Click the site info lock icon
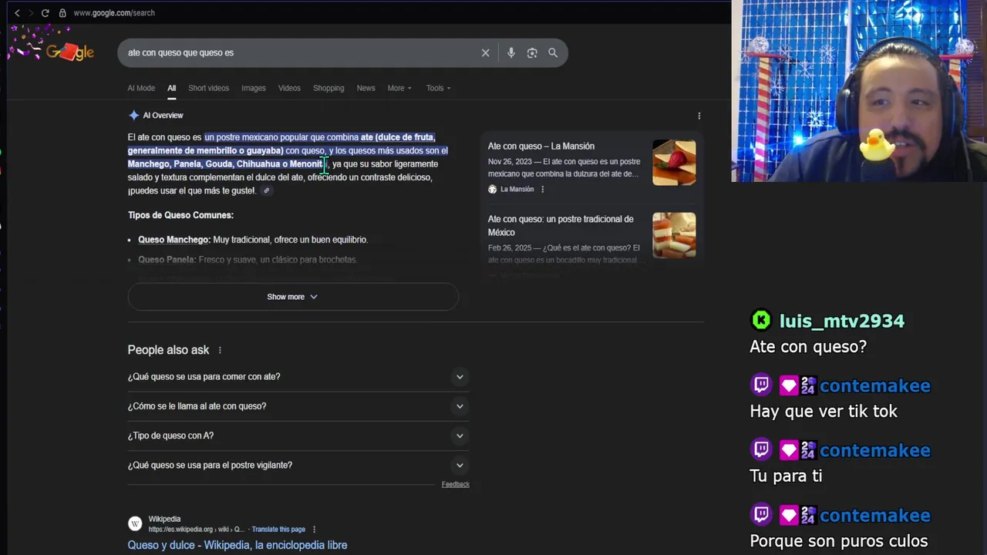The height and width of the screenshot is (555, 987). (62, 13)
